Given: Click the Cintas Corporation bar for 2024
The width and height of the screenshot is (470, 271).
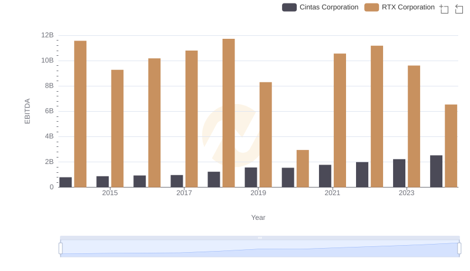Looking at the screenshot, I should pos(436,171).
